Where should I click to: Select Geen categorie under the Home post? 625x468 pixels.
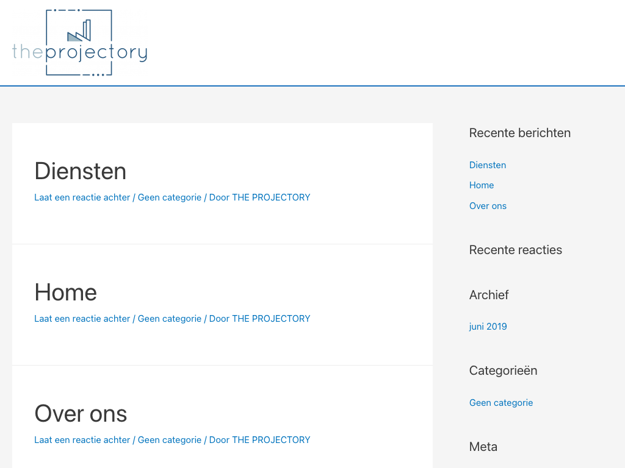click(170, 319)
